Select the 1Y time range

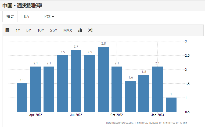[x=18, y=30]
